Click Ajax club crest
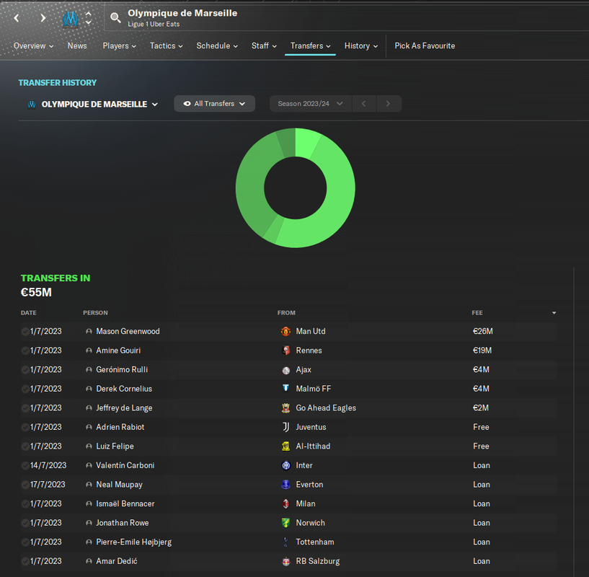589x577 pixels. pos(286,370)
